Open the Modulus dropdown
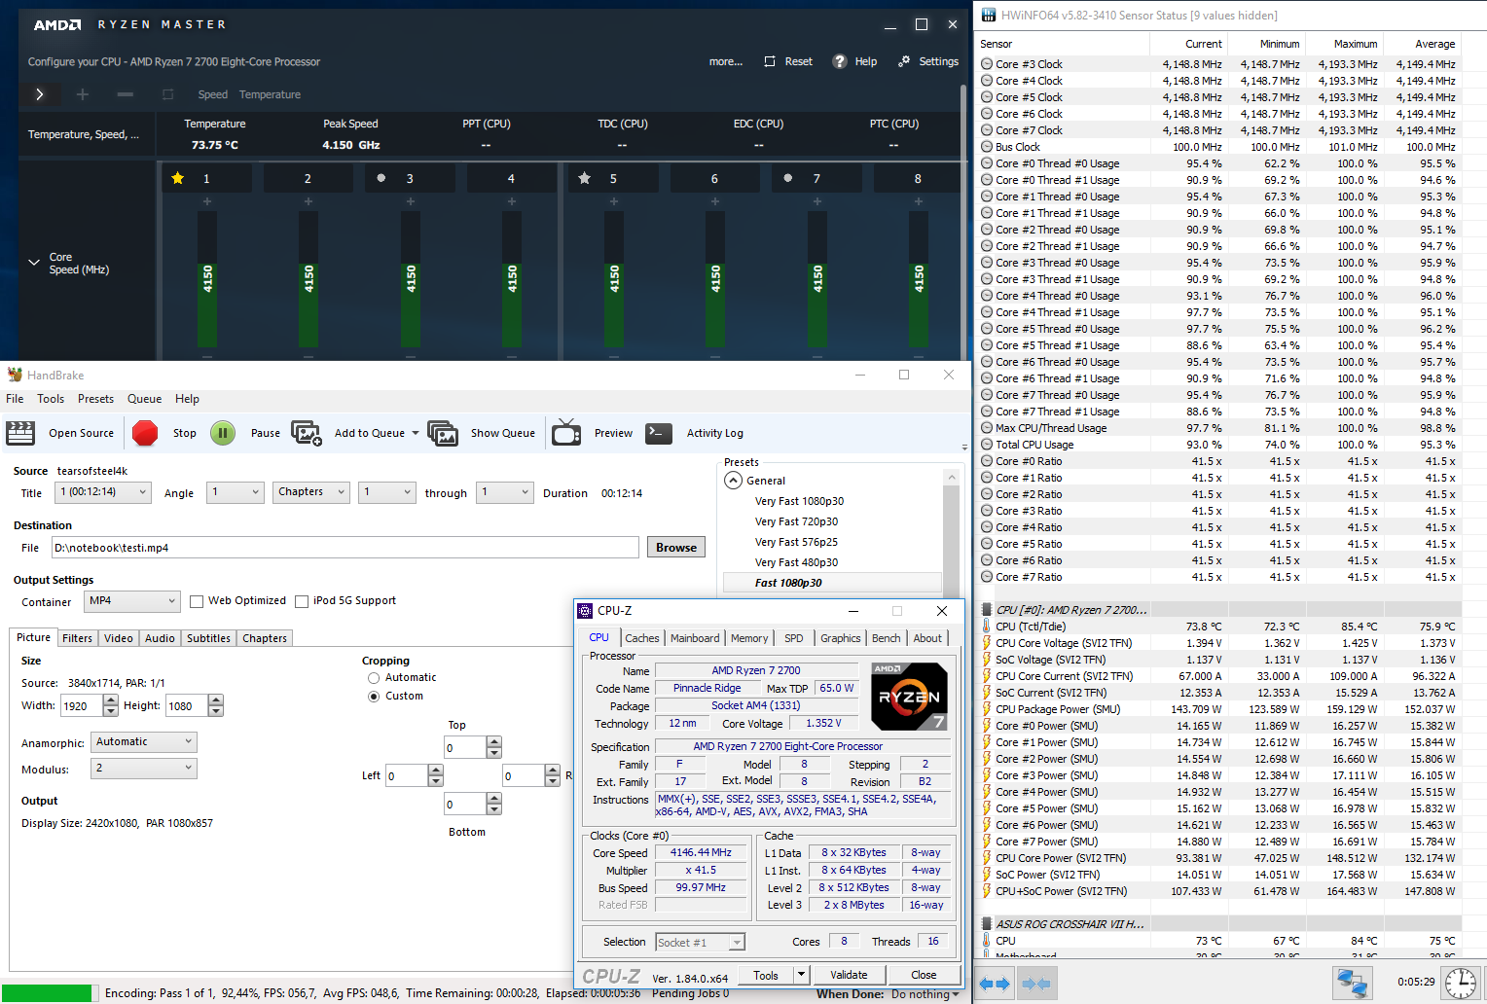 point(144,769)
